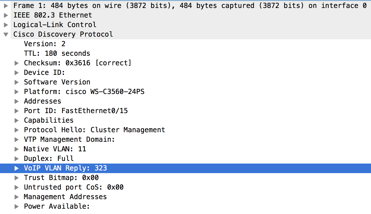Expand highlighted VoIP VLAN Reply: 323 row

pyautogui.click(x=17, y=168)
